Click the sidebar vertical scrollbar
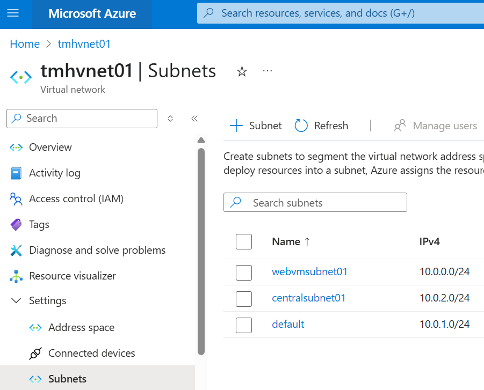 [x=201, y=247]
